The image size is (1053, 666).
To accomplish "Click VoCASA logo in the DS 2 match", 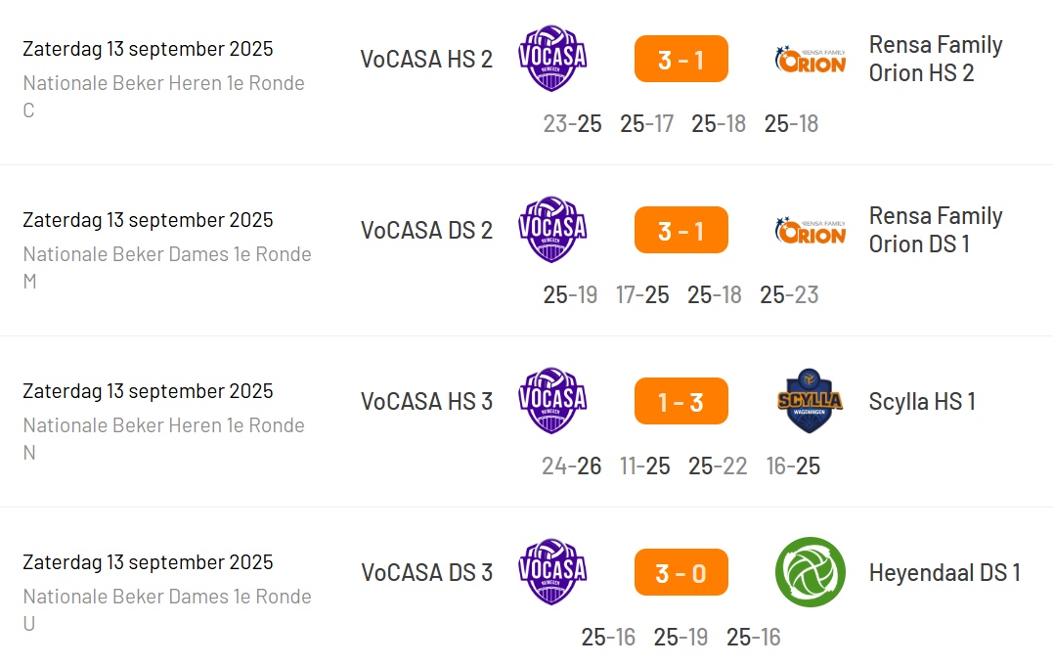I will (552, 230).
